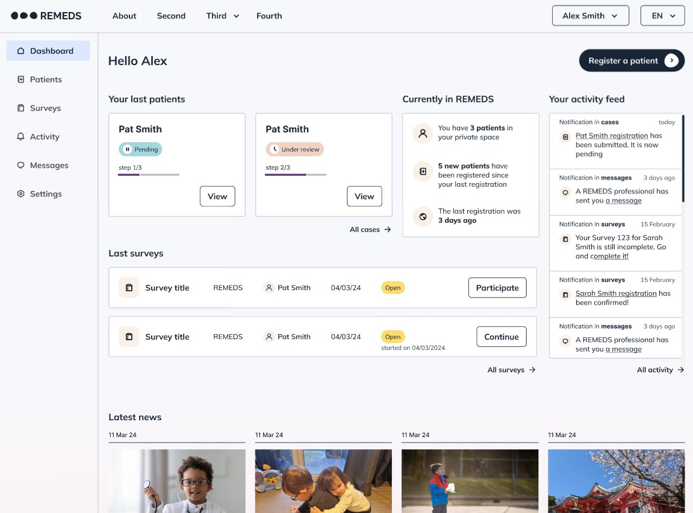This screenshot has height=513, width=693.
Task: Click the arrow icon in Register a patient
Action: [x=671, y=61]
